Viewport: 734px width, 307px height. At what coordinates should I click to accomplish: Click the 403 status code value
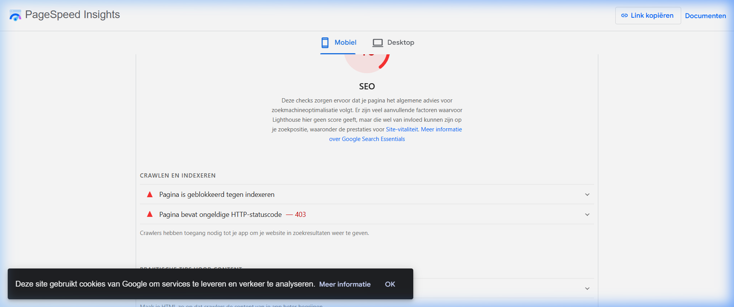tap(300, 215)
